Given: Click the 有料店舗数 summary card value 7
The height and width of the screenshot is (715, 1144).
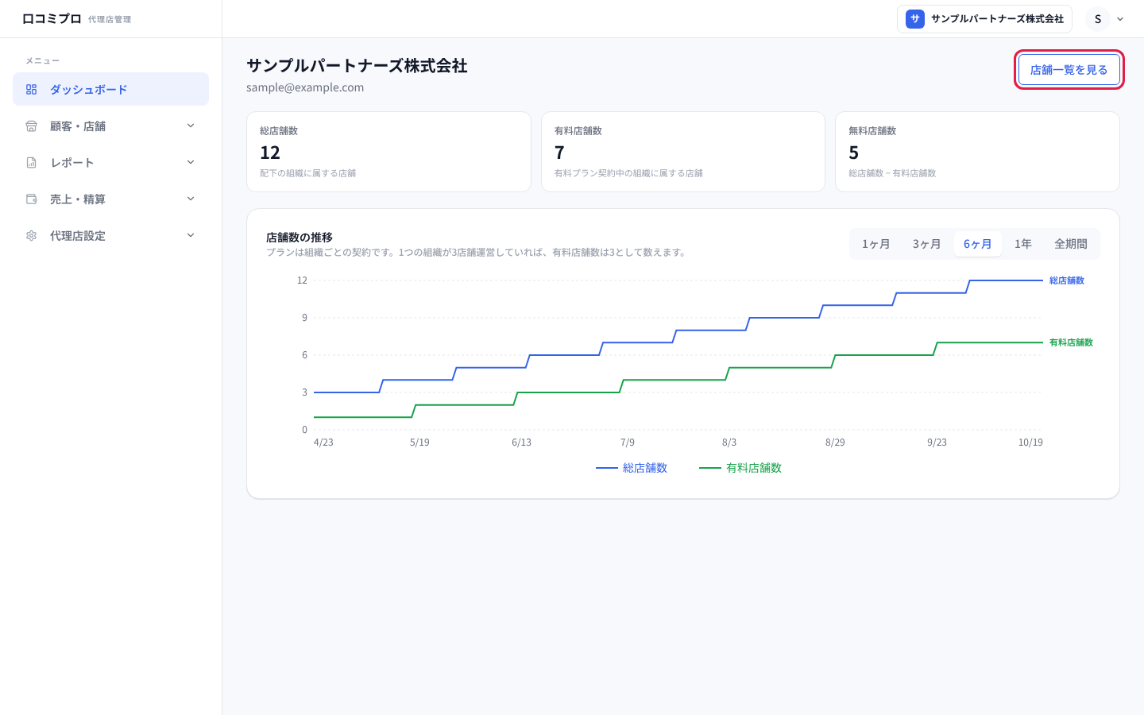Looking at the screenshot, I should pos(559,153).
